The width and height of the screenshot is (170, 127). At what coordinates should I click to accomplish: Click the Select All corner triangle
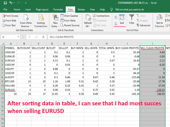click(3, 44)
